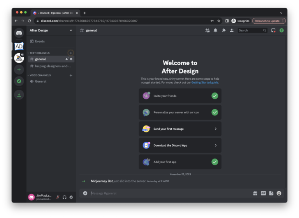Open the GIF picker button
Viewport: 299px width, 218px height.
pyautogui.click(x=263, y=193)
